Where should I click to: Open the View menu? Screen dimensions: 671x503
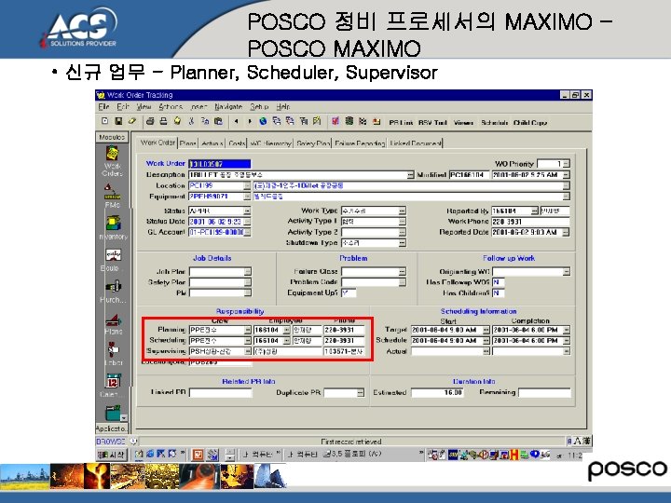click(x=144, y=106)
